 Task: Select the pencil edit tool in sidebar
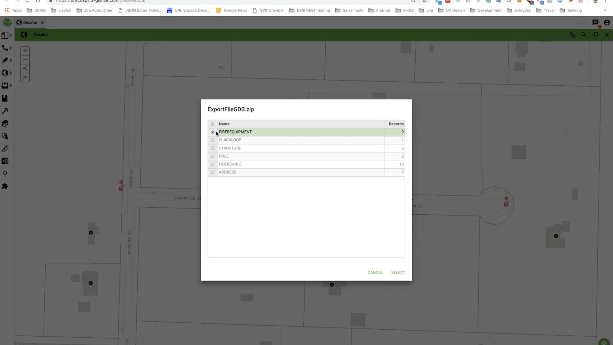[5, 60]
